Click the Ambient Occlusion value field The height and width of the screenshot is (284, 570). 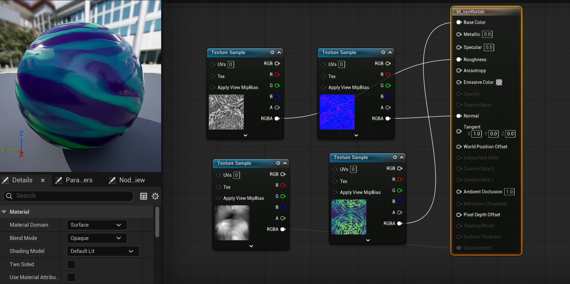(x=509, y=192)
